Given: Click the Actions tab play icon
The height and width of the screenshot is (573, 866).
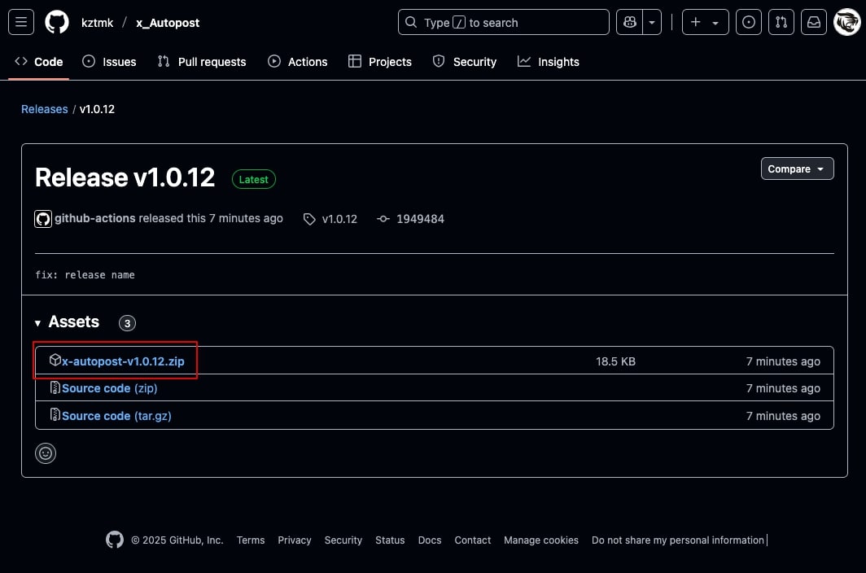Looking at the screenshot, I should pos(274,61).
